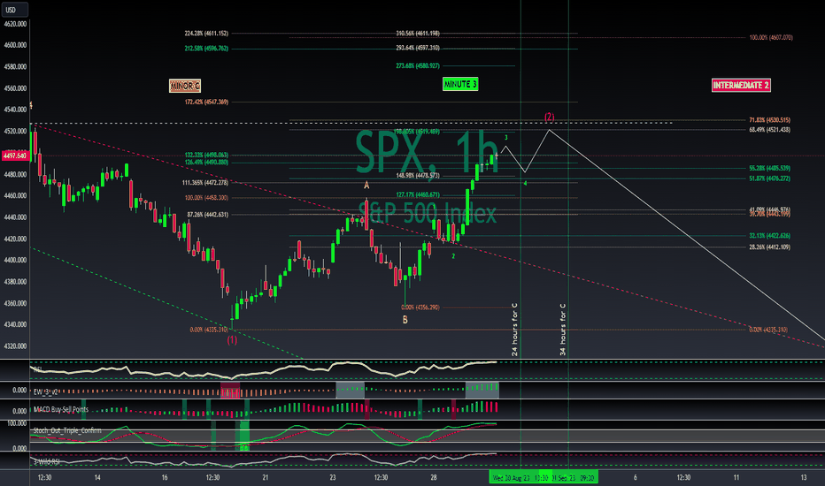
Task: Click the current price tag 4497.640
Action: [15, 156]
